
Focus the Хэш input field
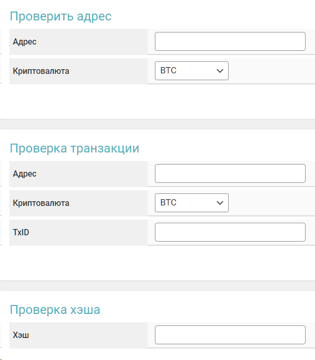(x=230, y=335)
